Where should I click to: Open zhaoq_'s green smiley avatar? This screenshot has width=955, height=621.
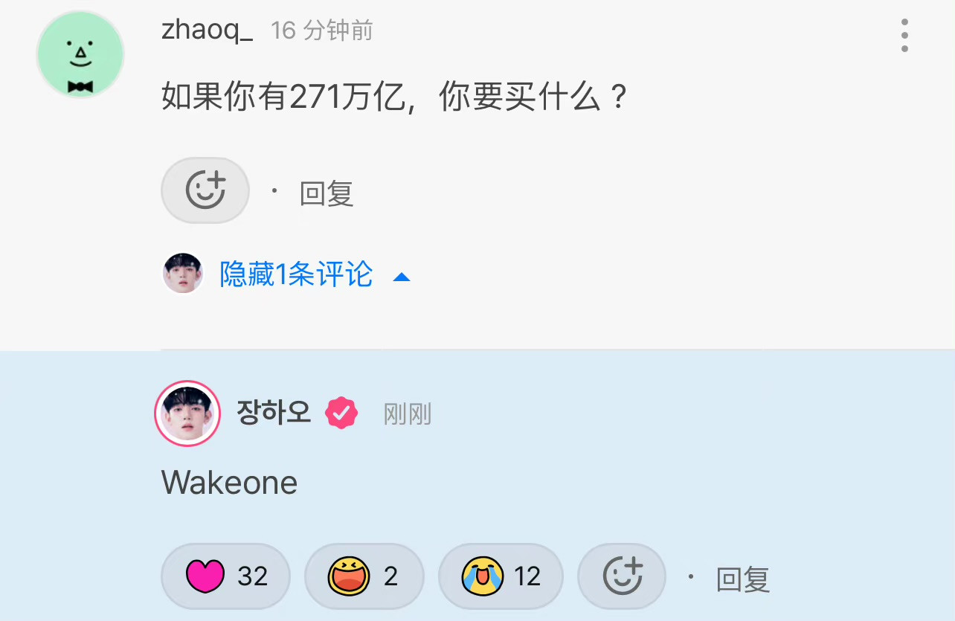click(80, 54)
